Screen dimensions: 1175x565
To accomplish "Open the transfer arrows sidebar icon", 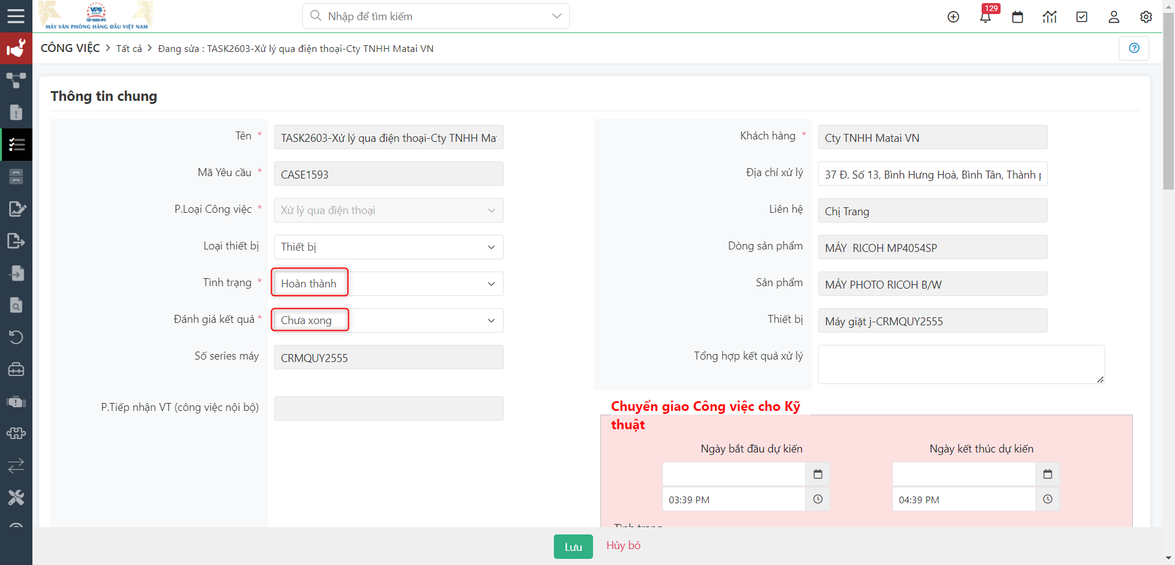I will point(16,465).
